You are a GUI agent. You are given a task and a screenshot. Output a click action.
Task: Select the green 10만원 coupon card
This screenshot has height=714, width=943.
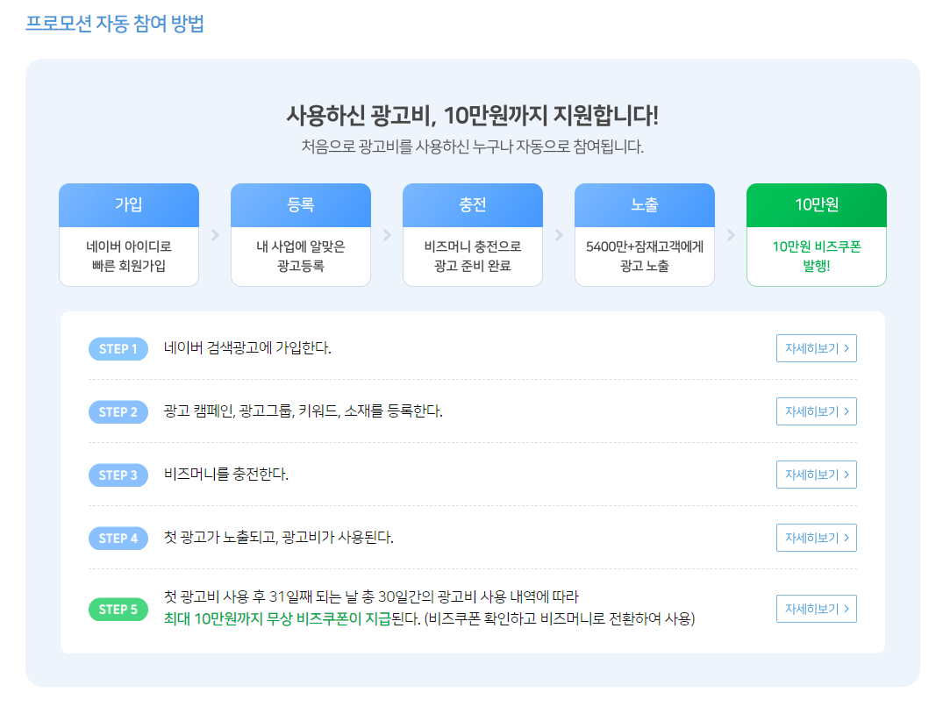pyautogui.click(x=817, y=234)
